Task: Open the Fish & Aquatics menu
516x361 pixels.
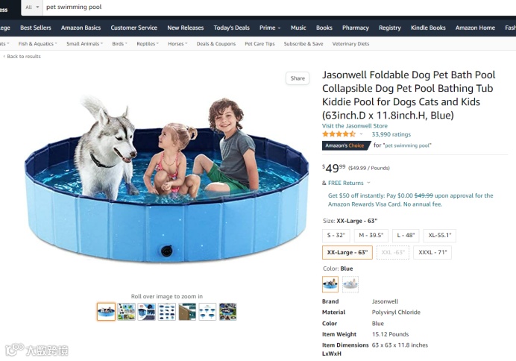Action: 37,43
